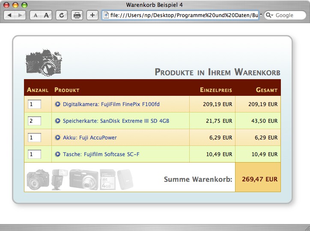310x231 pixels.
Task: Reload the page with the refresh button
Action: pyautogui.click(x=62, y=15)
